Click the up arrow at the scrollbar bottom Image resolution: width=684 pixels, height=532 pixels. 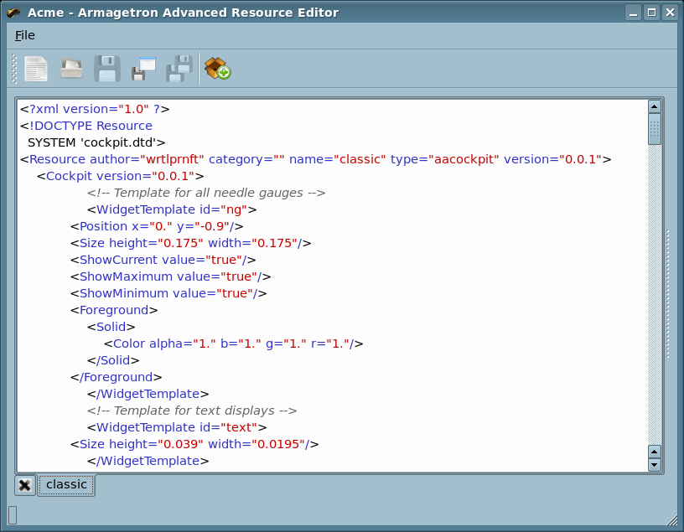(x=655, y=452)
